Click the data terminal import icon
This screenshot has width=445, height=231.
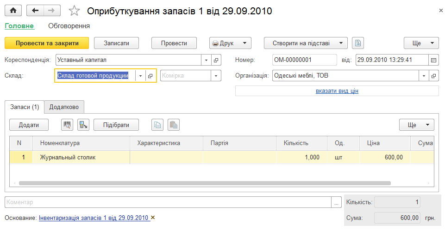83,125
